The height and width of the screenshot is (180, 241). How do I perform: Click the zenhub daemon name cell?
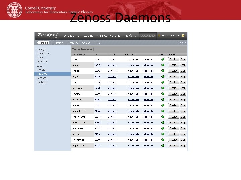[83, 71]
